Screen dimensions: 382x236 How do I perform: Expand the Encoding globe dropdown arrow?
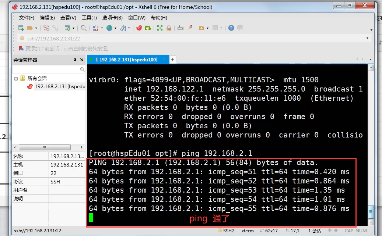click(115, 28)
